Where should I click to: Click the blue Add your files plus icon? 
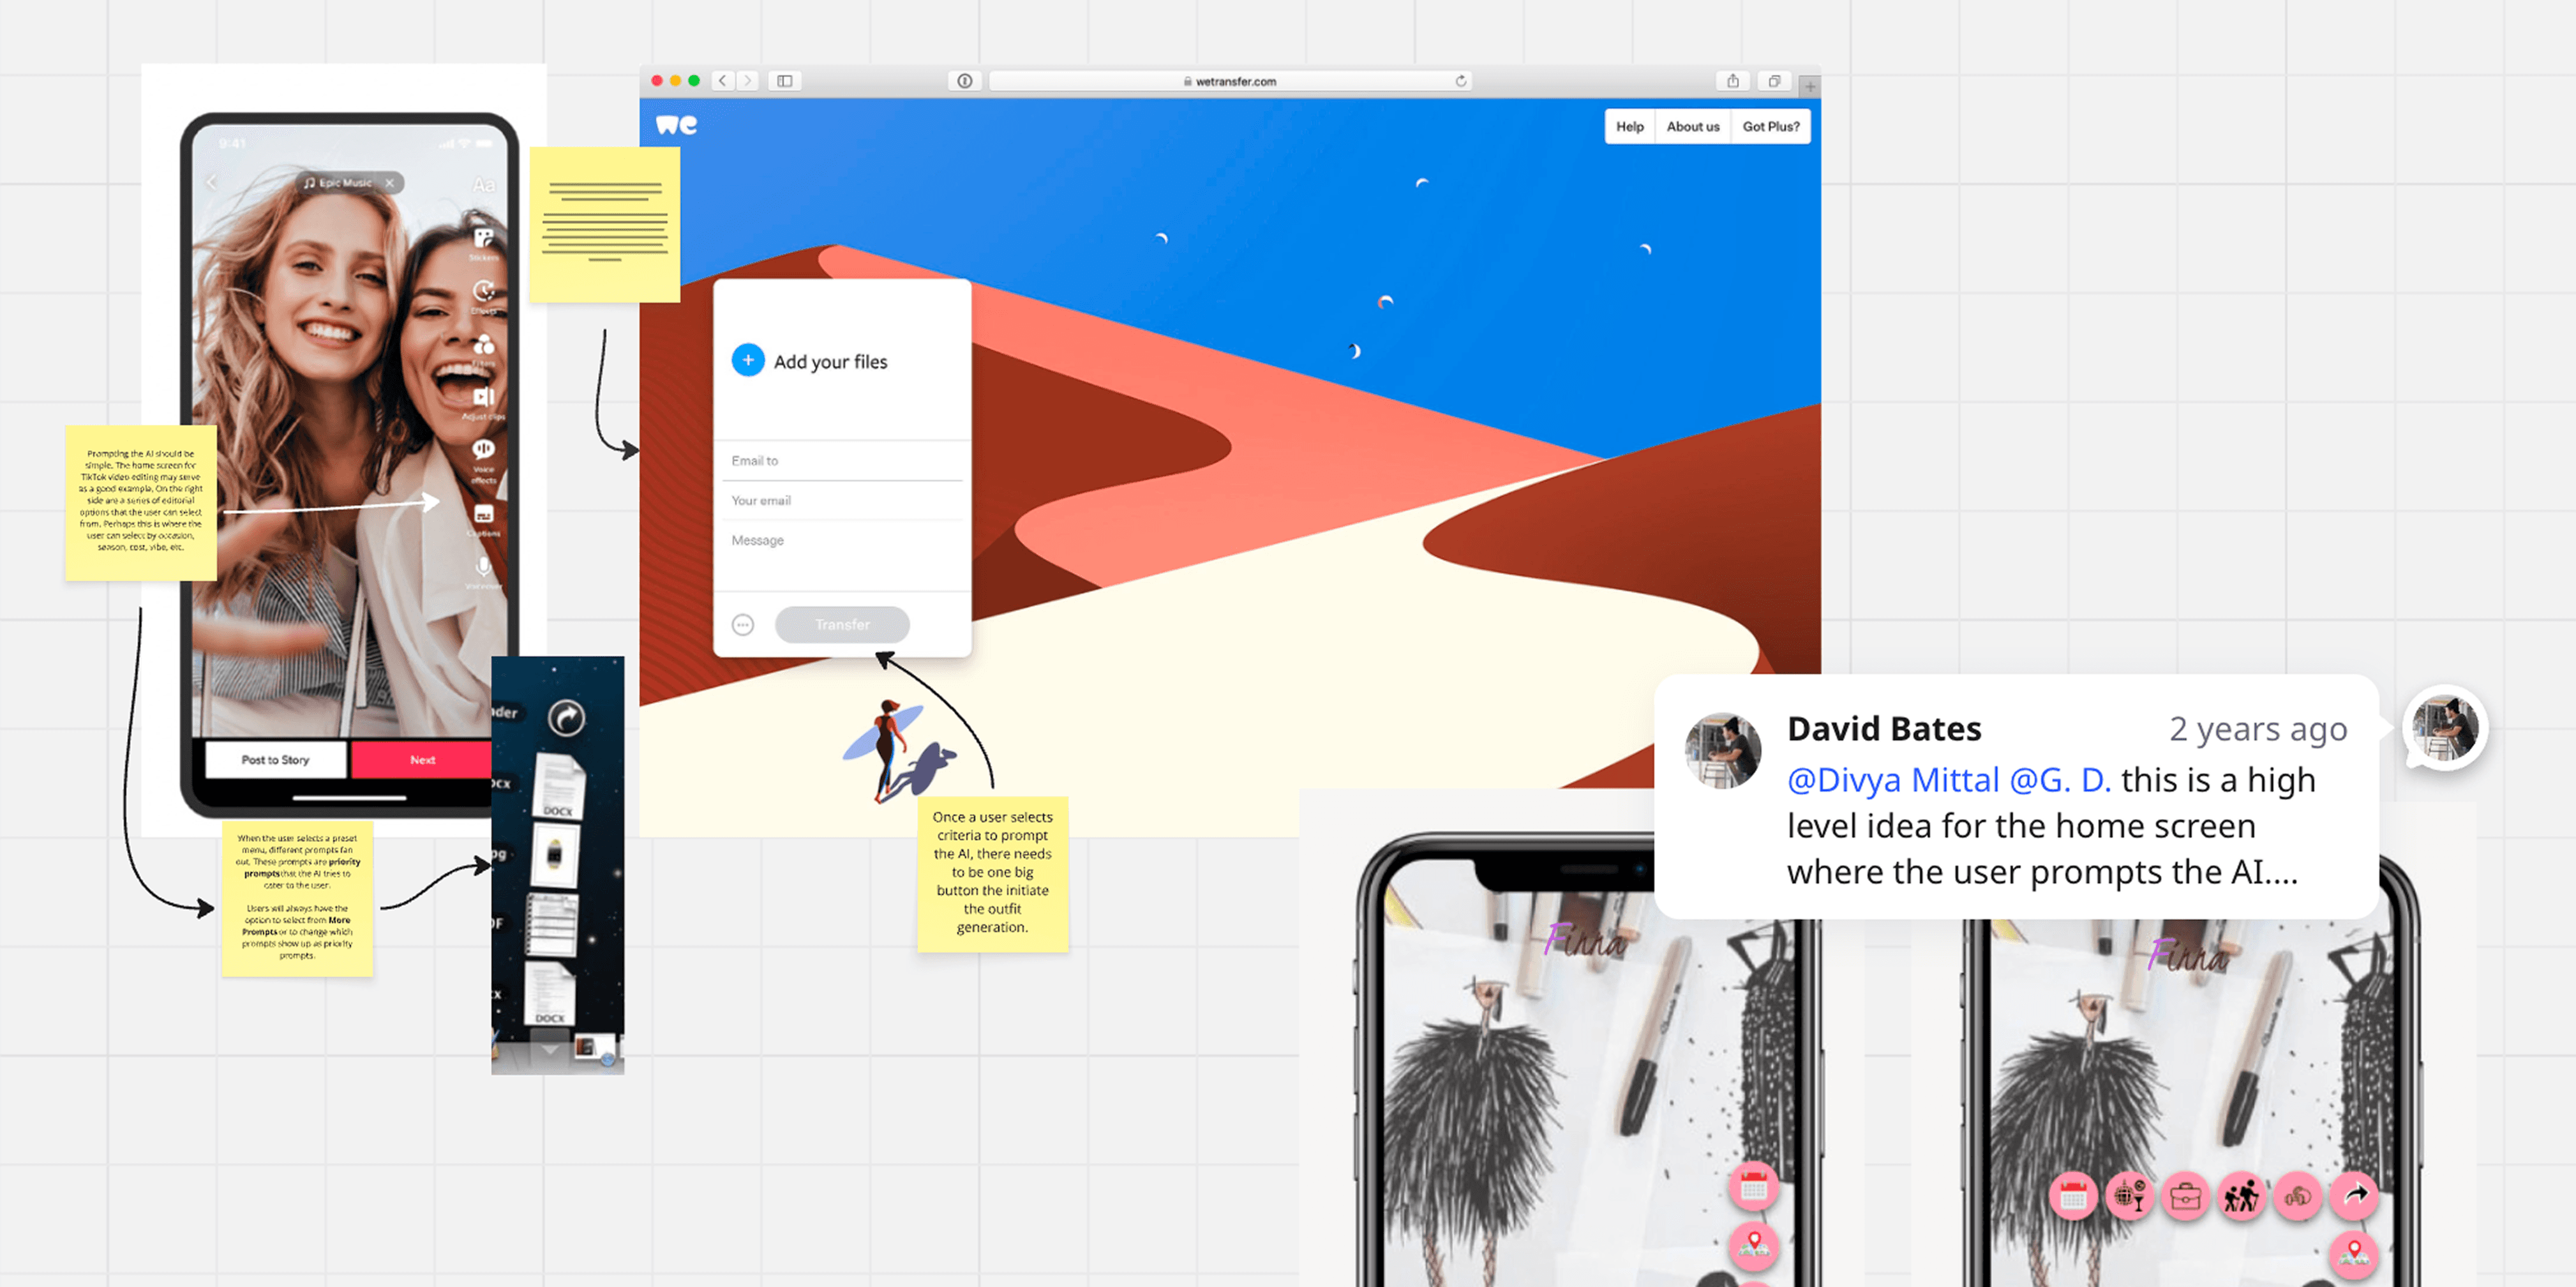tap(747, 360)
